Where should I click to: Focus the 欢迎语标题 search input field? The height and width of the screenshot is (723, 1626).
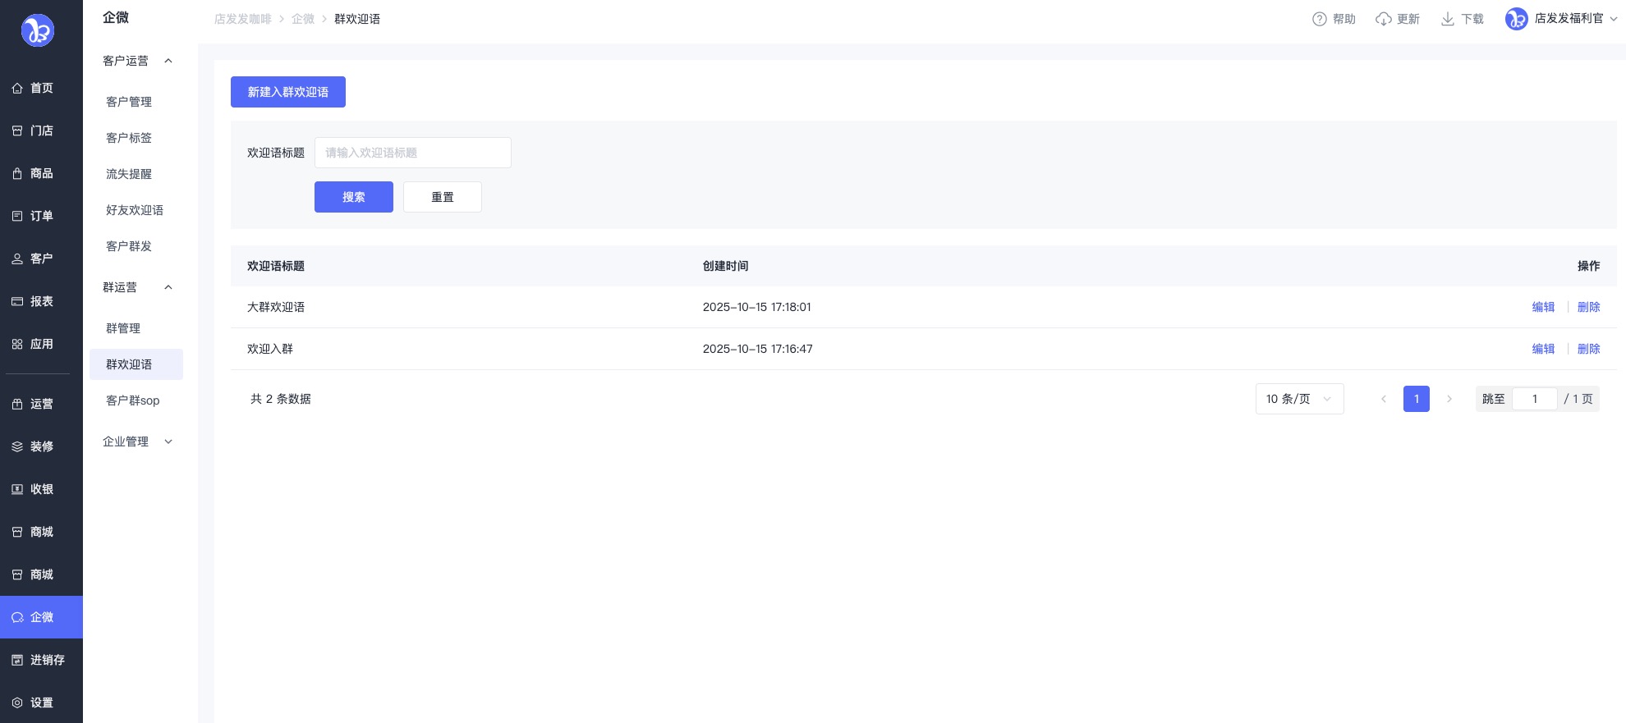(412, 153)
